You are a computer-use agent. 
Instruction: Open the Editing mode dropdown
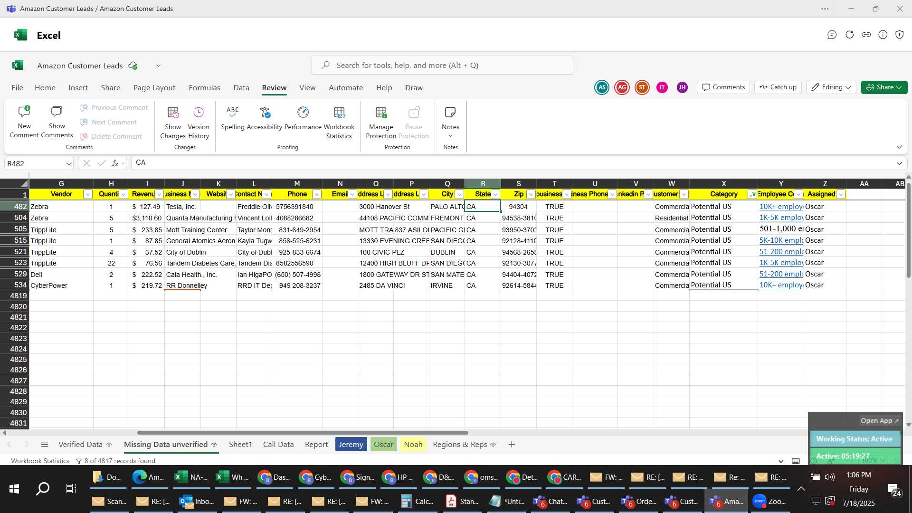click(x=831, y=87)
